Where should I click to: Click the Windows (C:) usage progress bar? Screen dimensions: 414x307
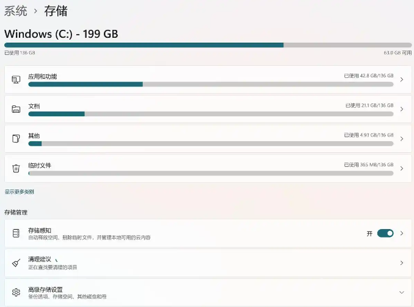(208, 45)
